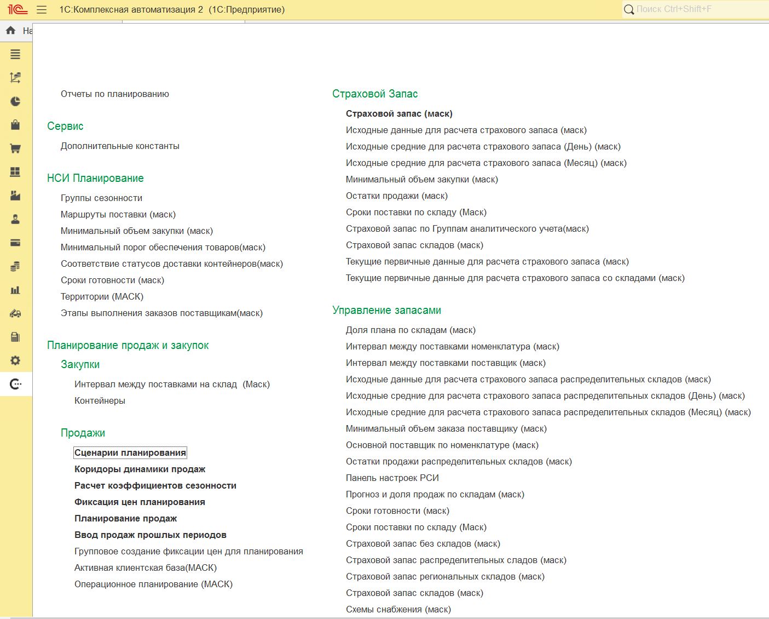
Task: Open Минимальный объем заказа поставщику (маск)
Action: tap(446, 429)
